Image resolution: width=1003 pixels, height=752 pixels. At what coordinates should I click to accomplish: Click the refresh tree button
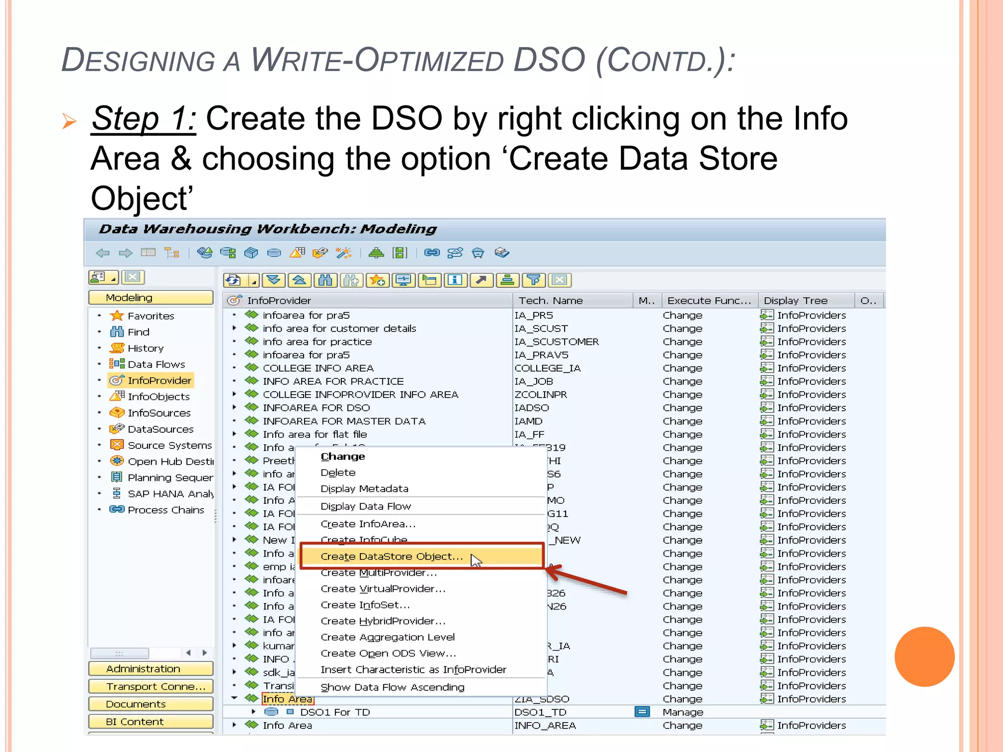pyautogui.click(x=235, y=281)
